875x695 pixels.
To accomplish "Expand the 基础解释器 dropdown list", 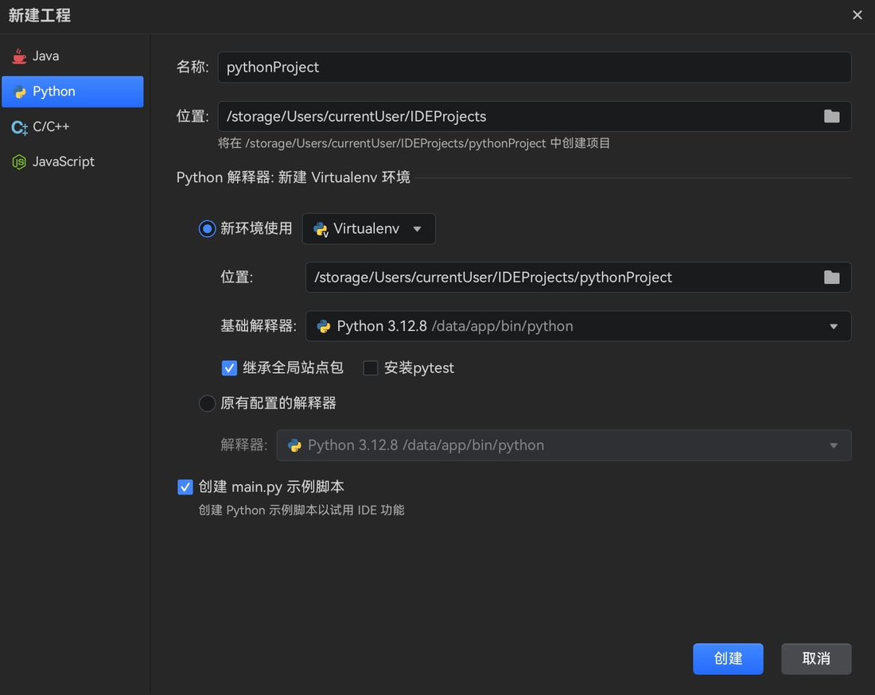I will click(834, 326).
